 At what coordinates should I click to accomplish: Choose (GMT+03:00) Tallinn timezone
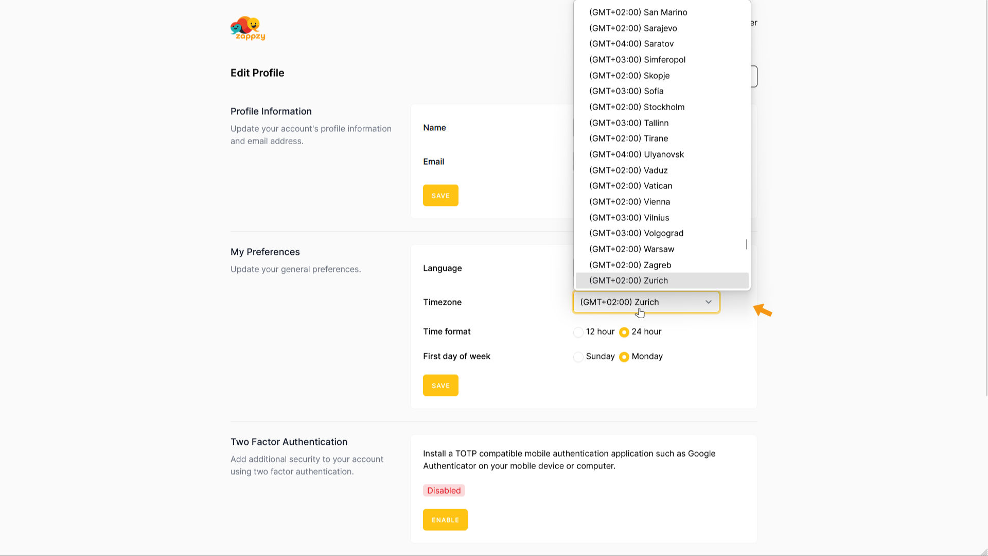(629, 123)
